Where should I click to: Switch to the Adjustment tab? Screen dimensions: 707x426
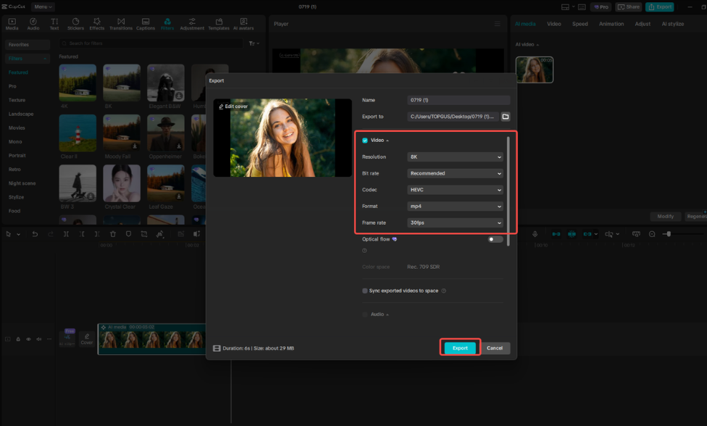pyautogui.click(x=193, y=24)
